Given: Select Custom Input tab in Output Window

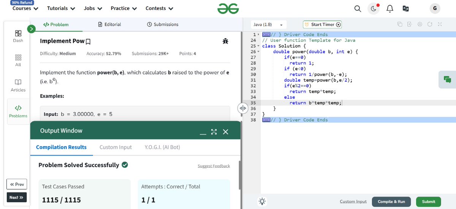Looking at the screenshot, I should tap(116, 147).
